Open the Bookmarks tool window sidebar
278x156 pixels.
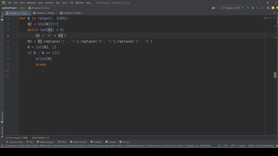click(x=2, y=117)
